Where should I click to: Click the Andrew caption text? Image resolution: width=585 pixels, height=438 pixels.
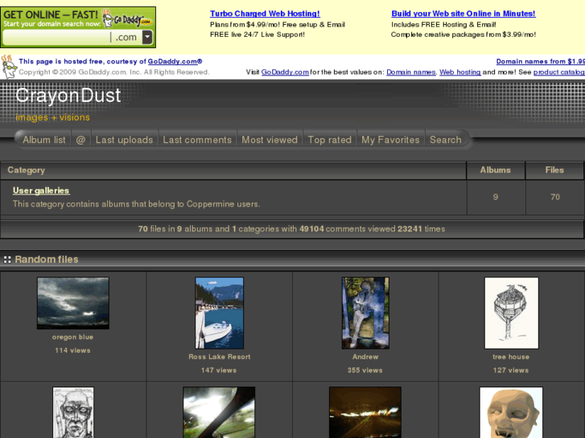[x=365, y=357]
